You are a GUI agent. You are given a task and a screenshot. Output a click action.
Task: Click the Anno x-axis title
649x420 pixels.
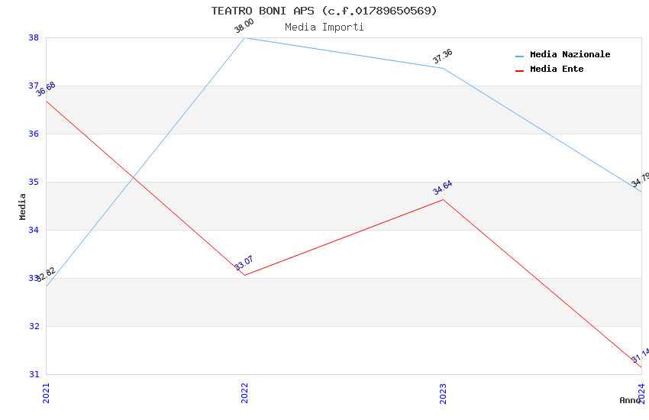point(629,400)
